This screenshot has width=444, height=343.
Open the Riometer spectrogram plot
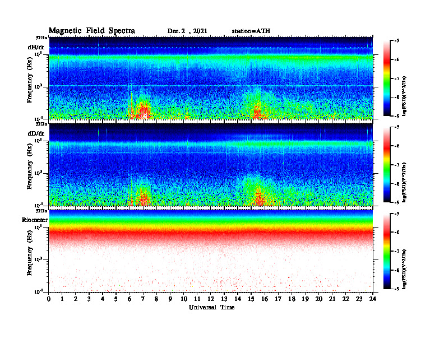[x=211, y=251]
